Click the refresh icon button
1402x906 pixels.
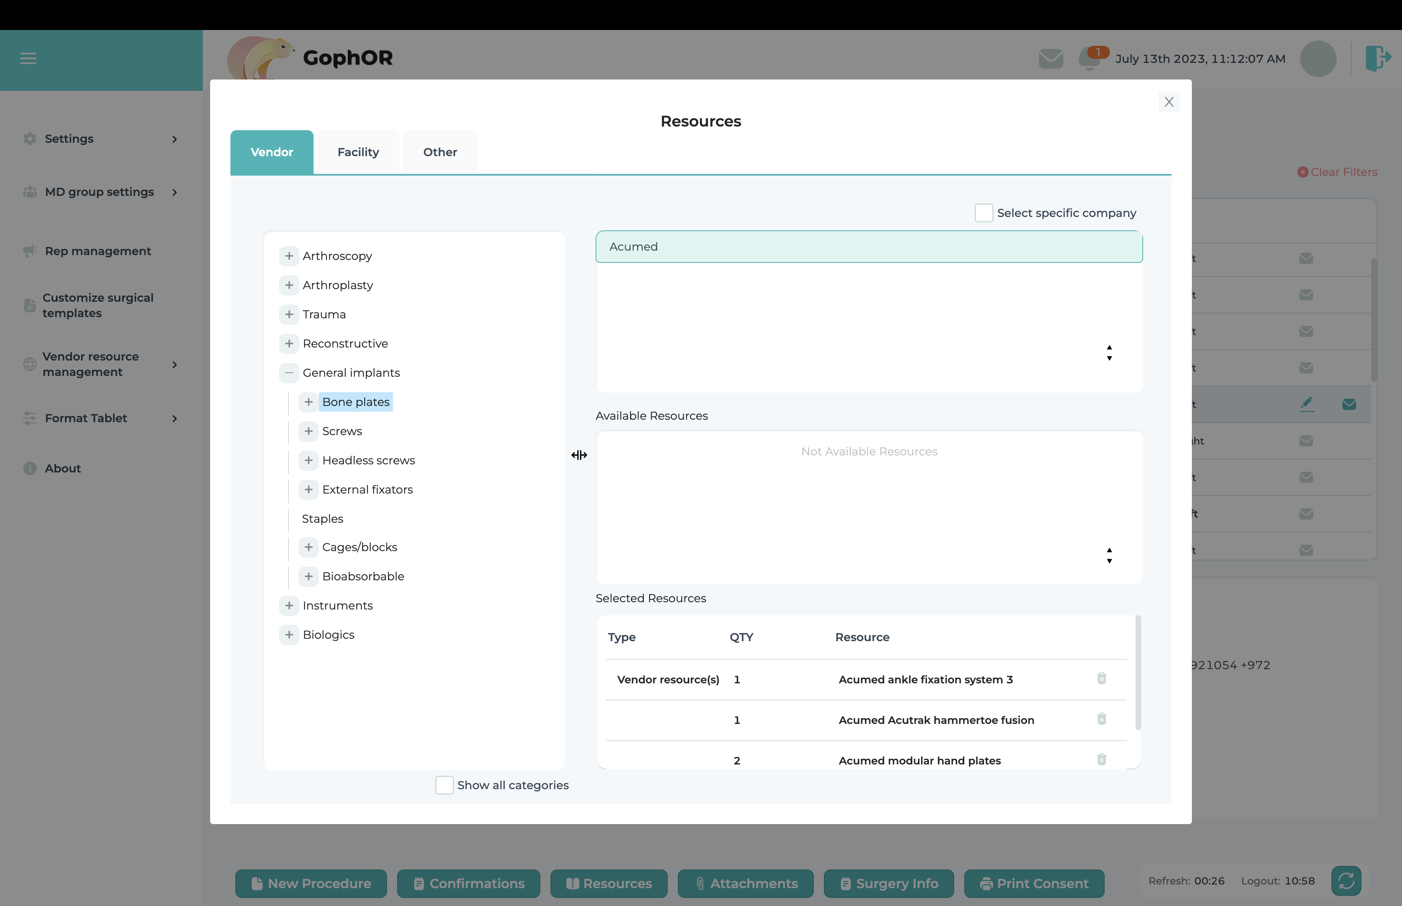[1346, 881]
